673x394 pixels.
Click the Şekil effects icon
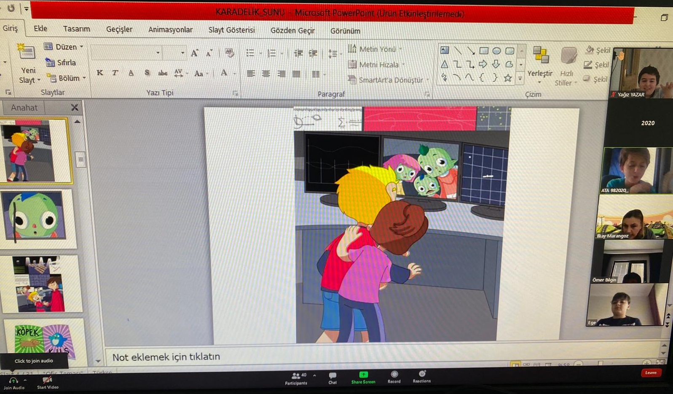point(587,79)
